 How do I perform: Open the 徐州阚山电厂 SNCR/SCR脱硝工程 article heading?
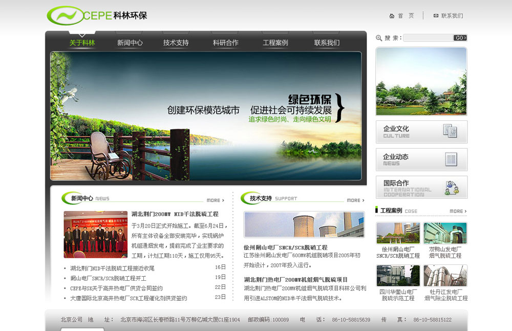[285, 247]
